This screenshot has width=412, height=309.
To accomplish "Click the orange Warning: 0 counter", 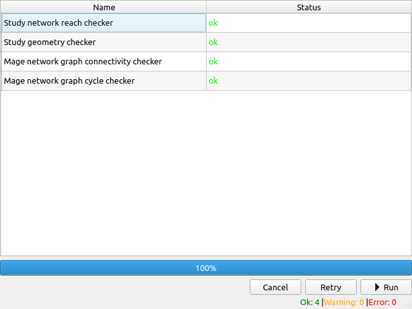I will click(344, 303).
